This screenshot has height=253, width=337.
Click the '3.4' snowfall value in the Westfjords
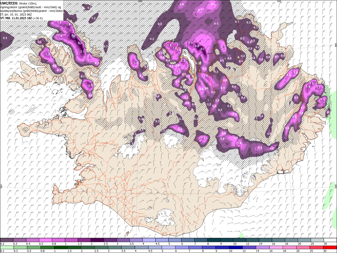coord(80,42)
